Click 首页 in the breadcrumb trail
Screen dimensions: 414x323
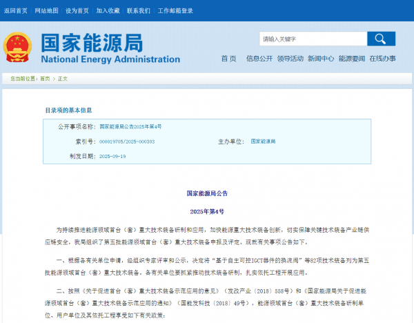tap(45, 79)
